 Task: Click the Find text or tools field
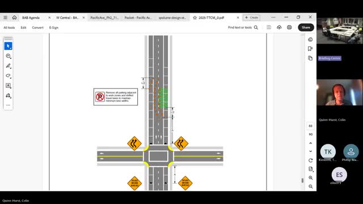[240, 28]
